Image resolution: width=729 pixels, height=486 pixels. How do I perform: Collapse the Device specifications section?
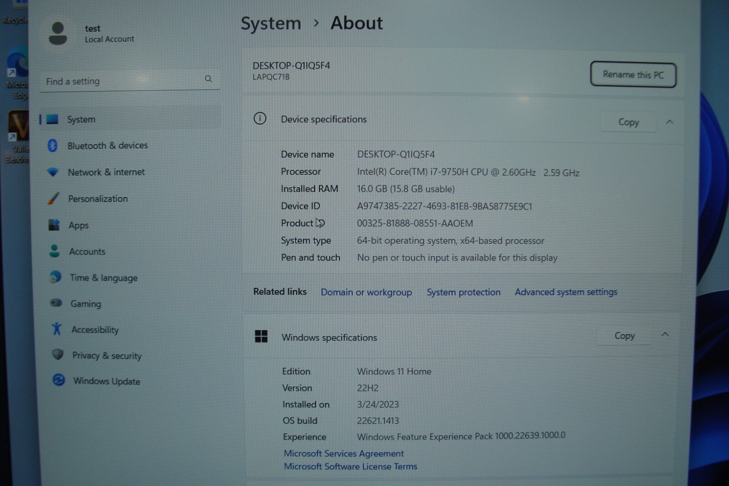669,122
